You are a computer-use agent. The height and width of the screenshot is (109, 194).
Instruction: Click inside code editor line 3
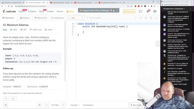tap(118, 29)
